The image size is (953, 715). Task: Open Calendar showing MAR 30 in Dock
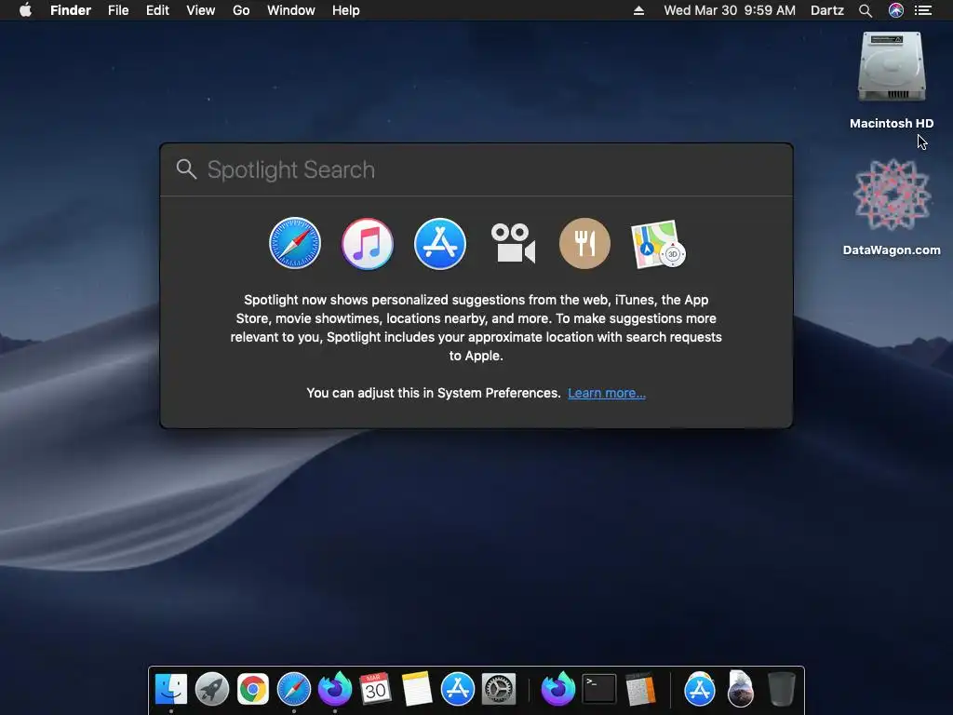375,689
